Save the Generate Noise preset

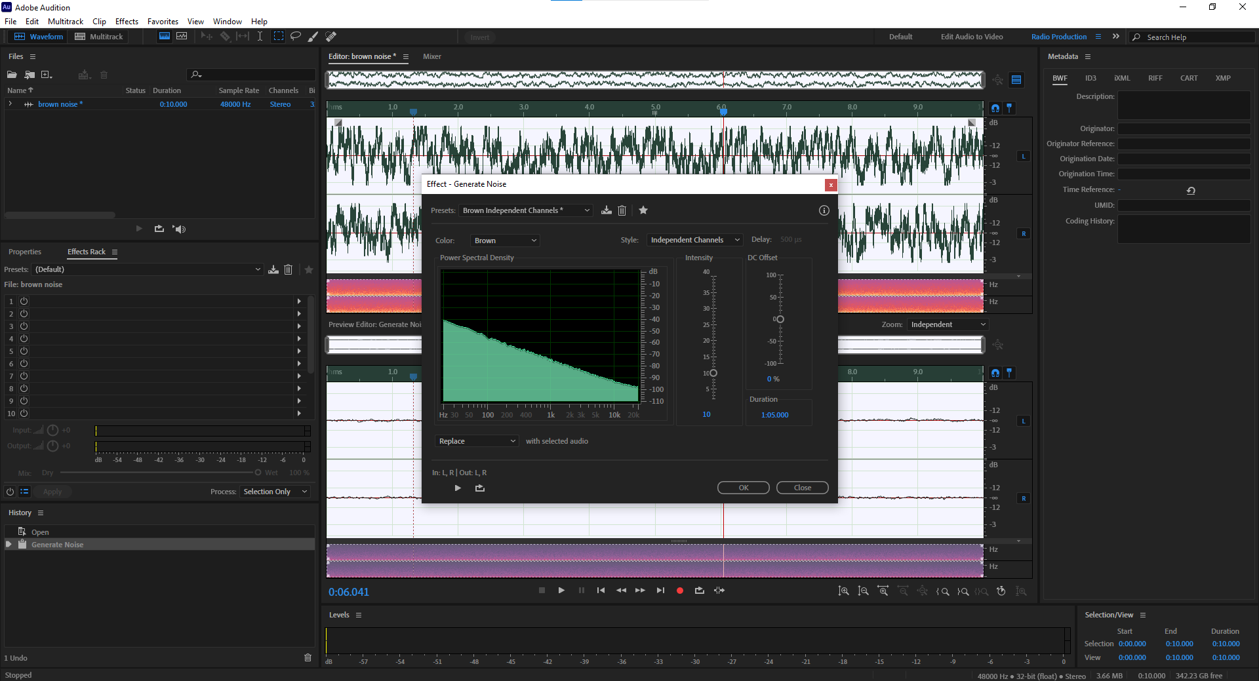(607, 210)
